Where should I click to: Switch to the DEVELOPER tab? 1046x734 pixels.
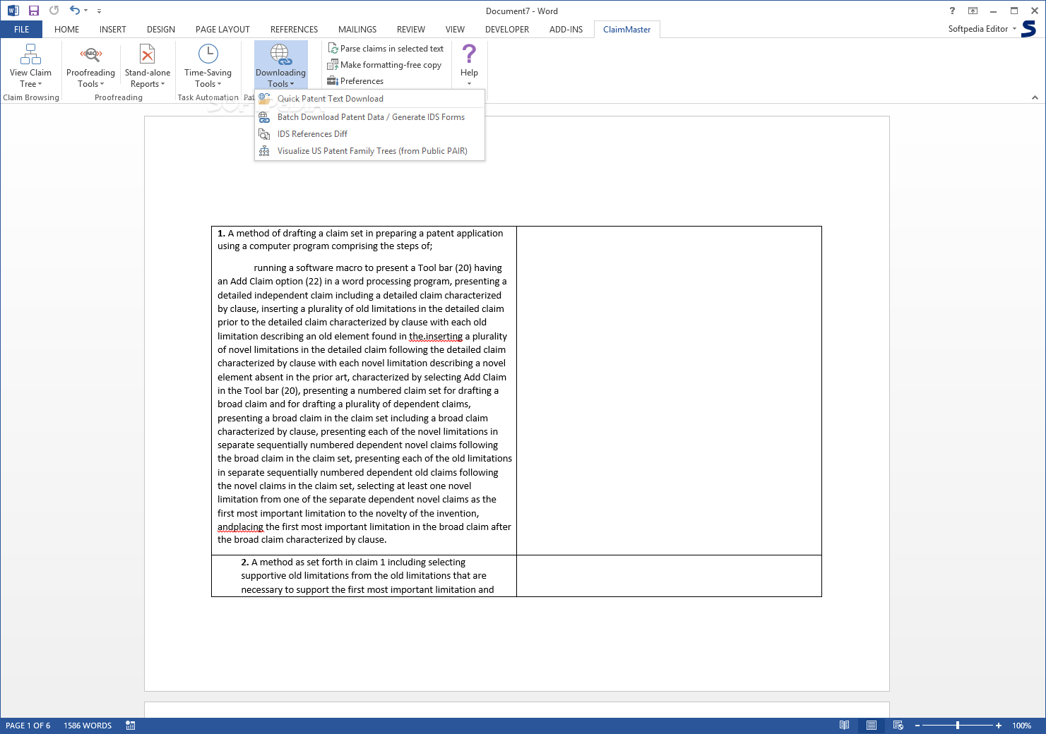(x=507, y=30)
